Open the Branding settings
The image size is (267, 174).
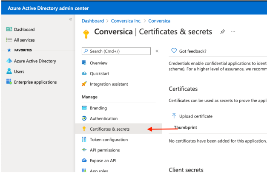98,108
